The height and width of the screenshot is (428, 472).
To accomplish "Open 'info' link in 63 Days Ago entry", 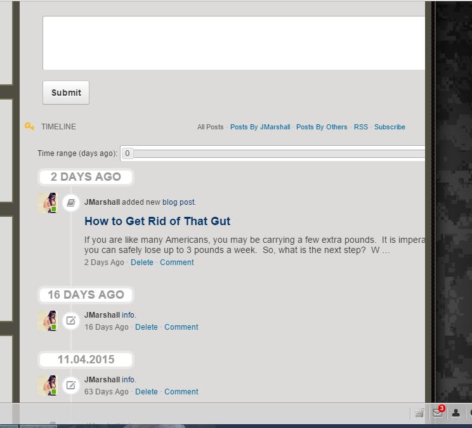I will tap(129, 380).
